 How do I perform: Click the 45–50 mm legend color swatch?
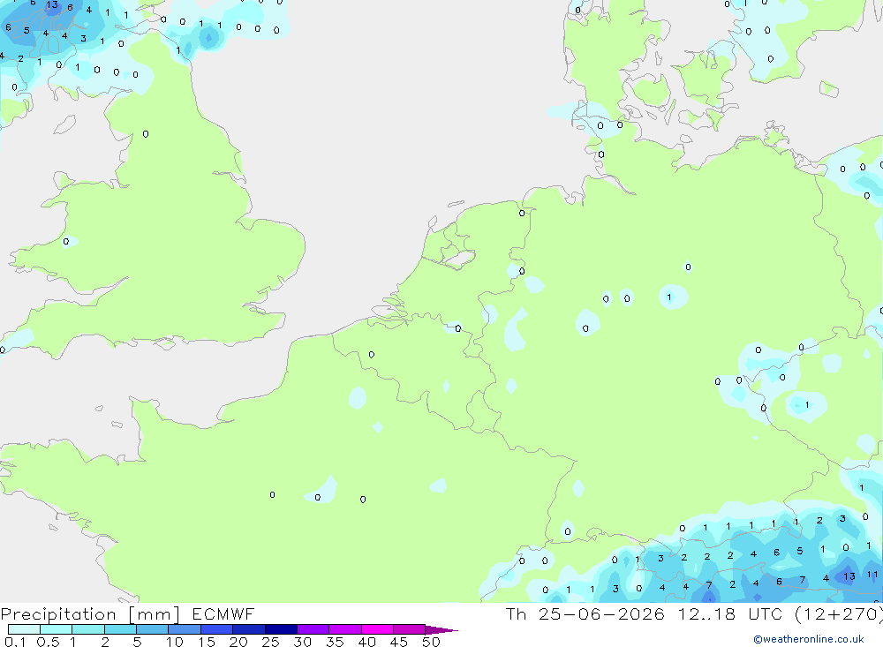tap(409, 629)
